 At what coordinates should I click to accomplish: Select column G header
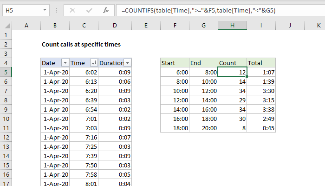click(x=203, y=26)
